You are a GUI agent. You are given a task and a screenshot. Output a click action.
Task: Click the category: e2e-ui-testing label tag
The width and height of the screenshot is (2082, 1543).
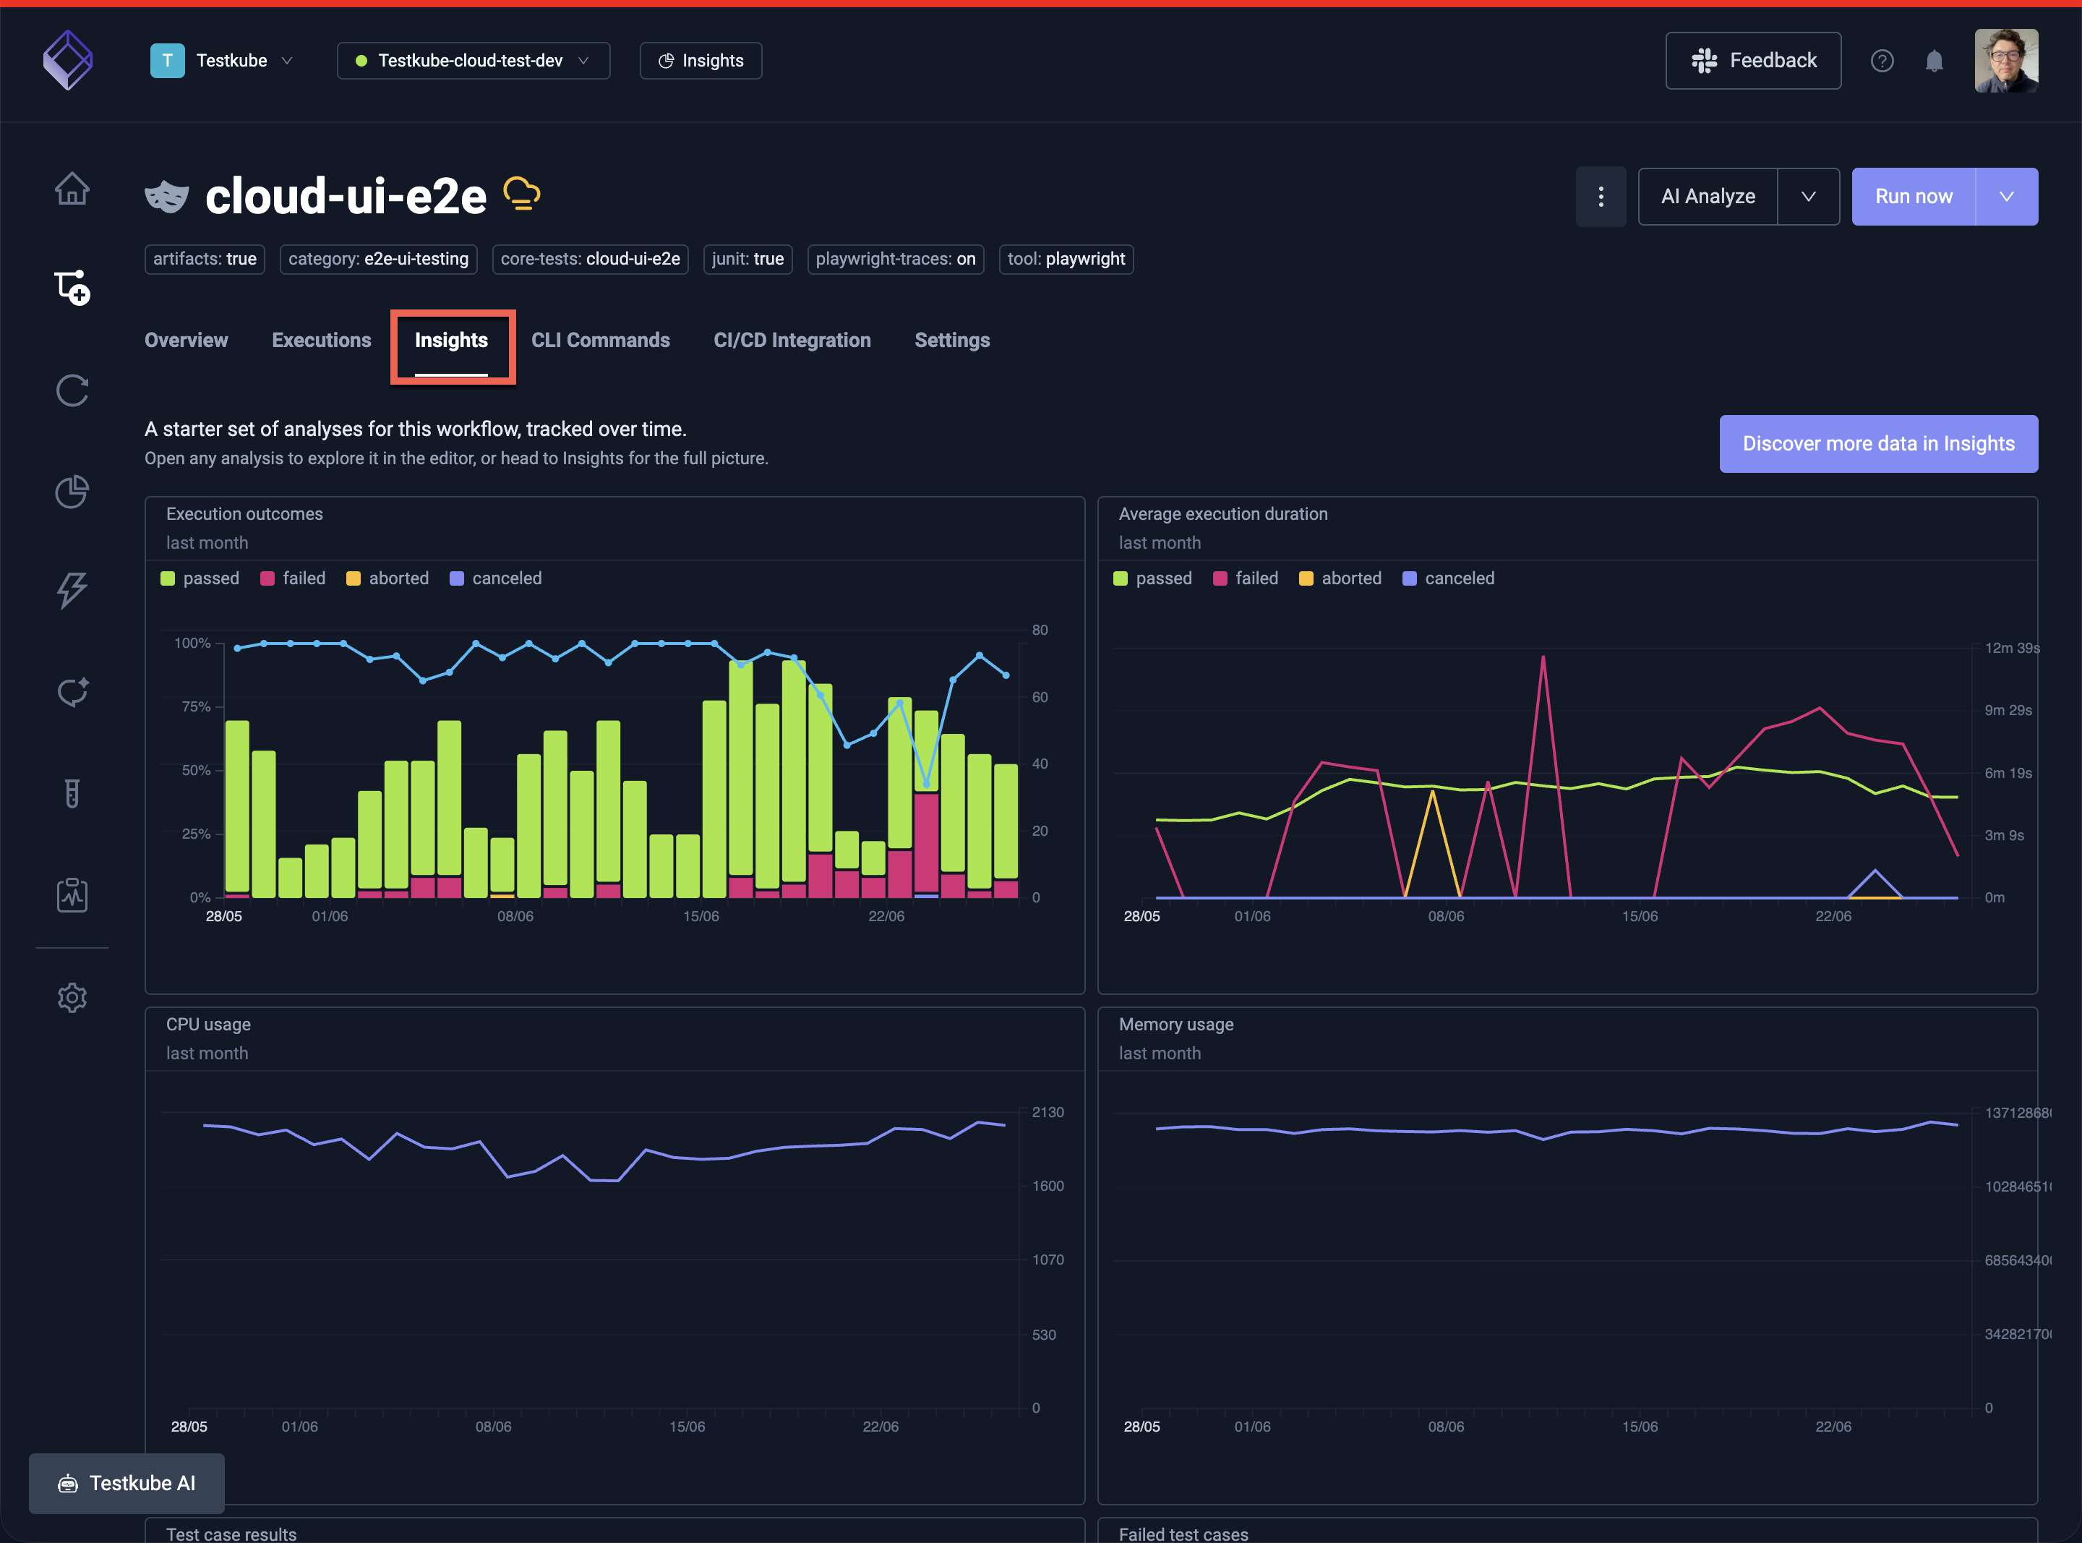(378, 259)
